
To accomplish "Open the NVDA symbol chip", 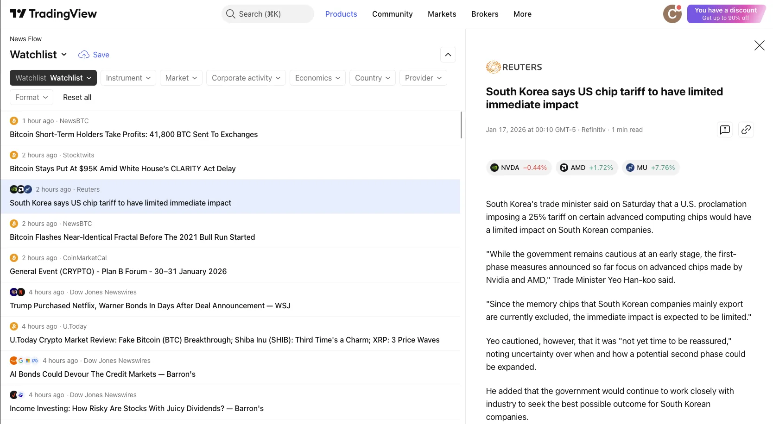I will click(519, 168).
